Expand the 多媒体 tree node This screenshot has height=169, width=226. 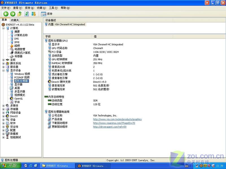point(3,106)
